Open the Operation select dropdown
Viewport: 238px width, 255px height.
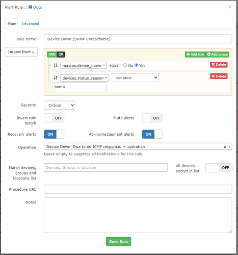point(138,146)
